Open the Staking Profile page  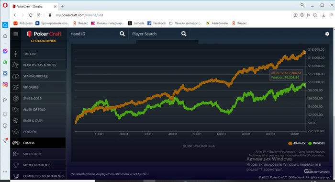coord(38,76)
